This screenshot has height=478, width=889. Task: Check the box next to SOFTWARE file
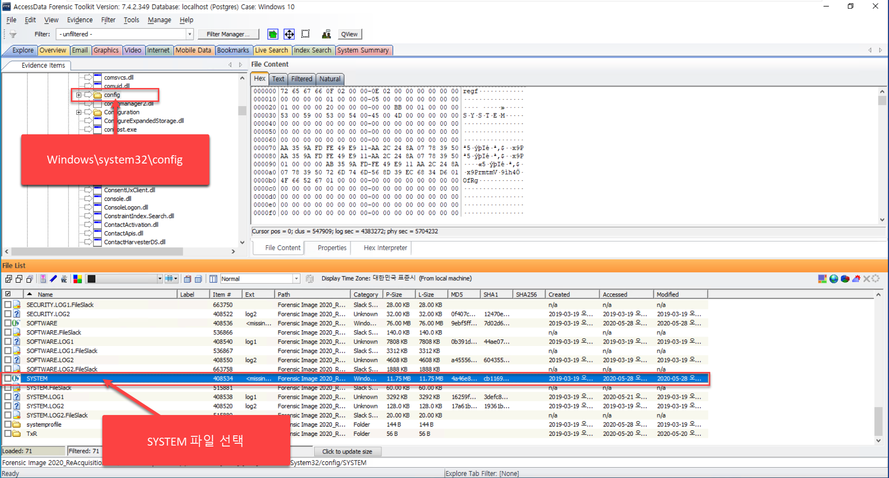[x=8, y=323]
